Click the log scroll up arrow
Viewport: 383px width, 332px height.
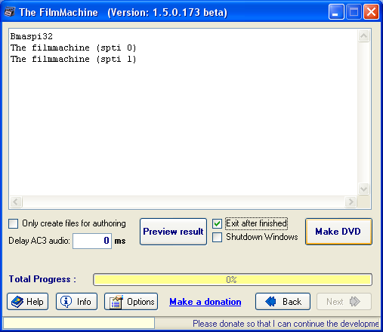(x=363, y=35)
